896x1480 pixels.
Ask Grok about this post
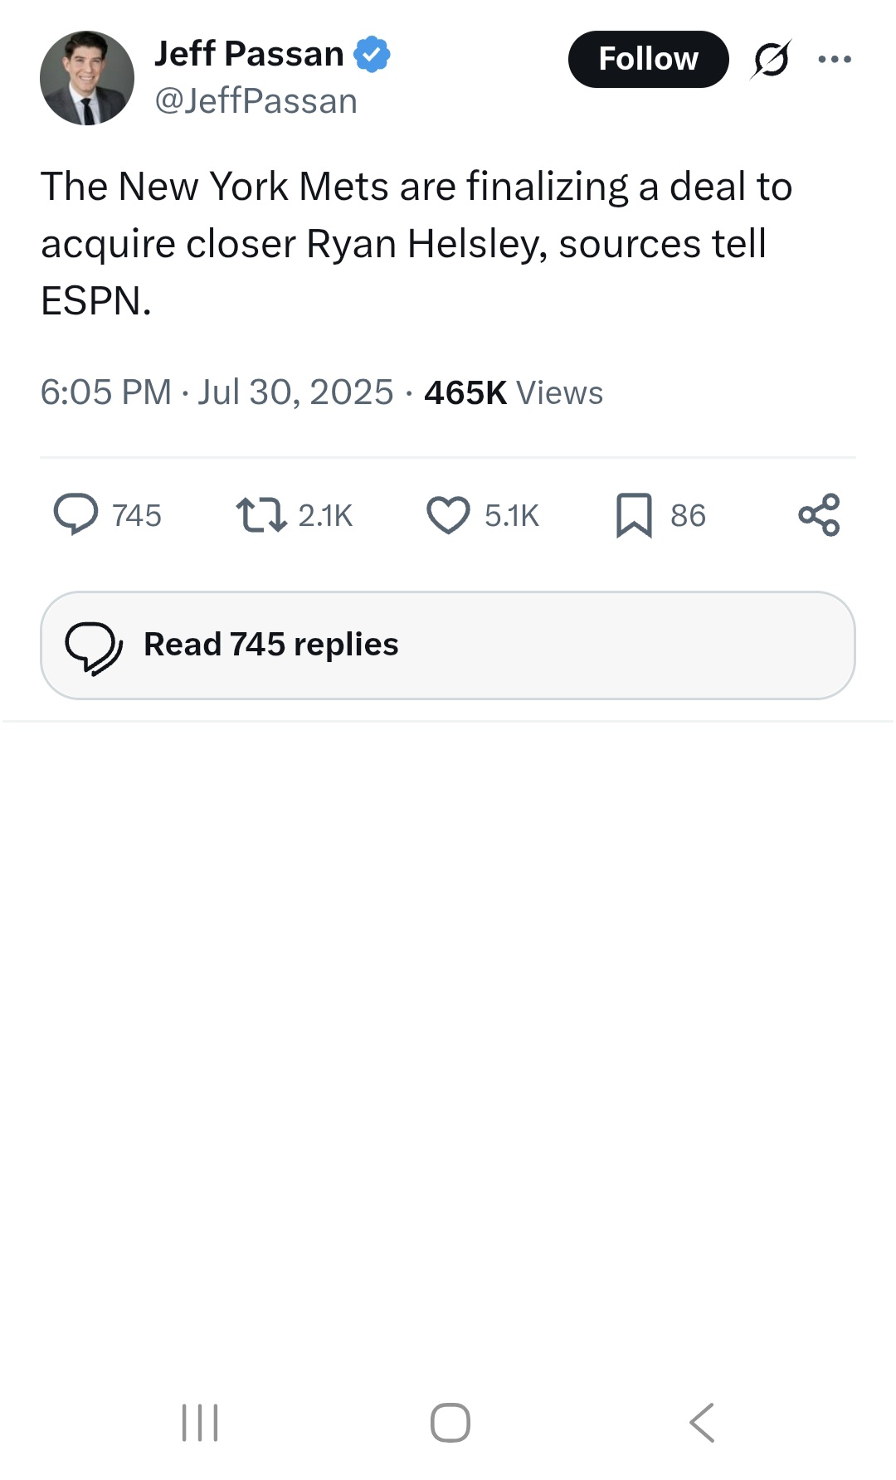pyautogui.click(x=772, y=58)
